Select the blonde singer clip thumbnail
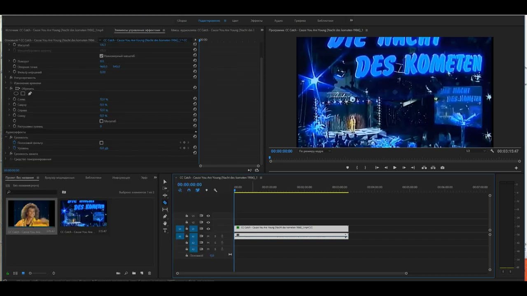 (x=31, y=213)
